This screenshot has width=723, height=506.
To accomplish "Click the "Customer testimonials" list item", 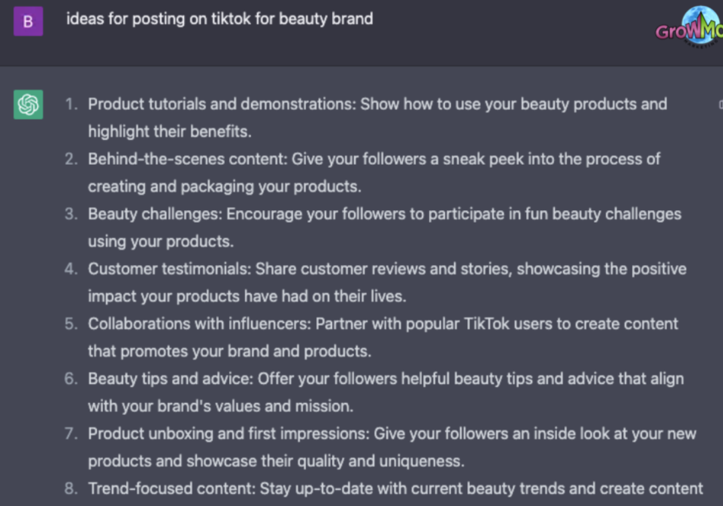I will click(387, 269).
